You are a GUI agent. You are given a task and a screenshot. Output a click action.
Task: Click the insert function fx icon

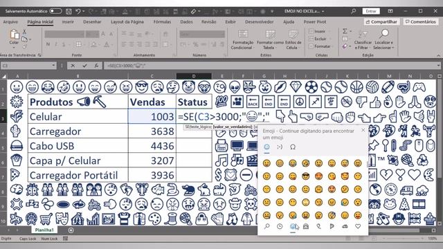[x=96, y=66]
